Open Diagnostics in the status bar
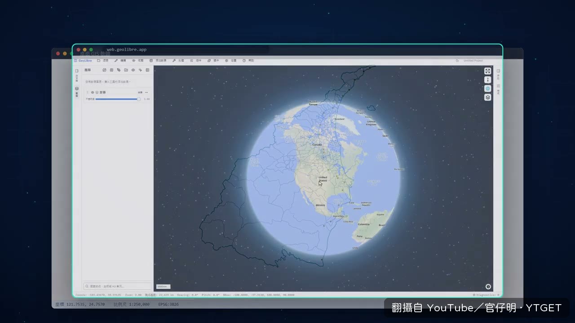 (486, 295)
